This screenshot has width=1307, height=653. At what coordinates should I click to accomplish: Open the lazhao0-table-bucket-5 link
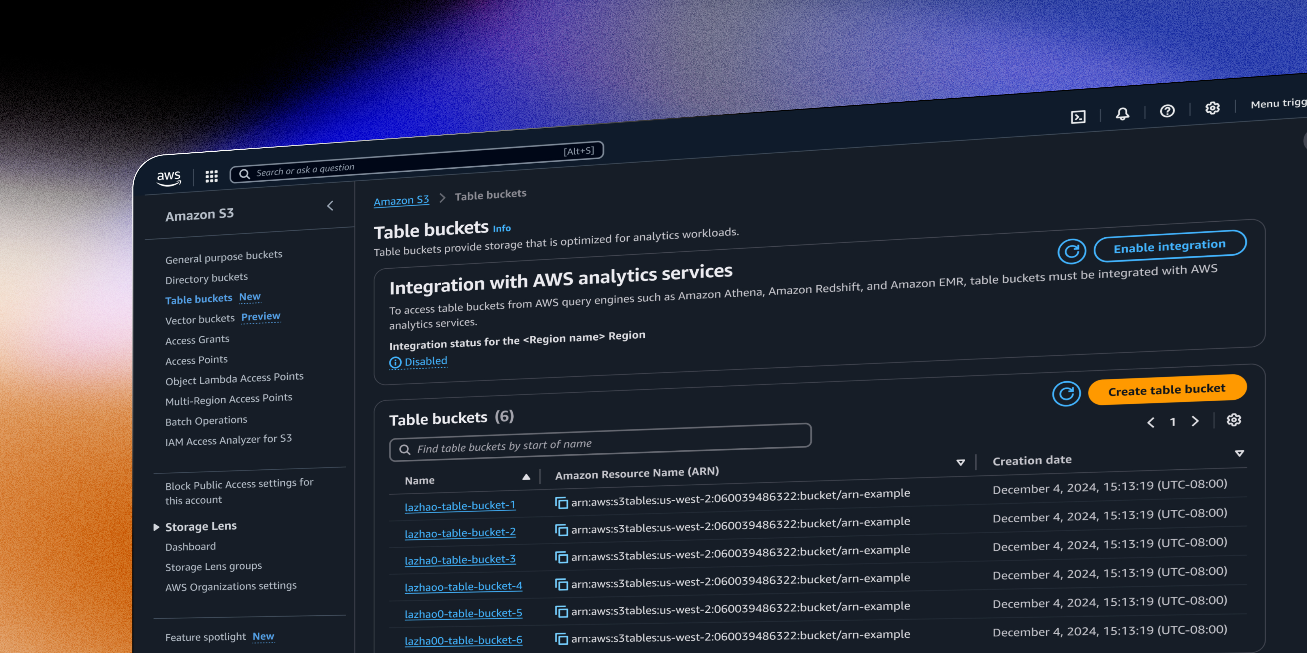(463, 614)
